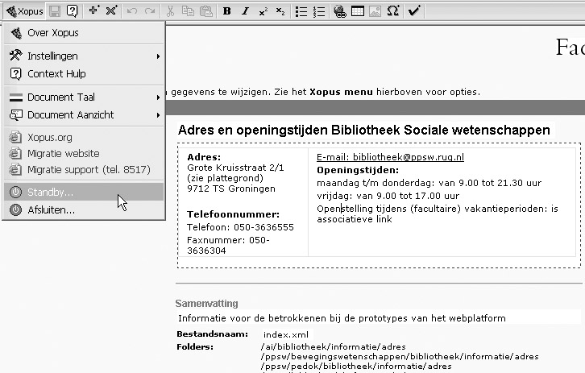Click the /ppsw/bewegingswetenschappen folder path

pos(400,356)
